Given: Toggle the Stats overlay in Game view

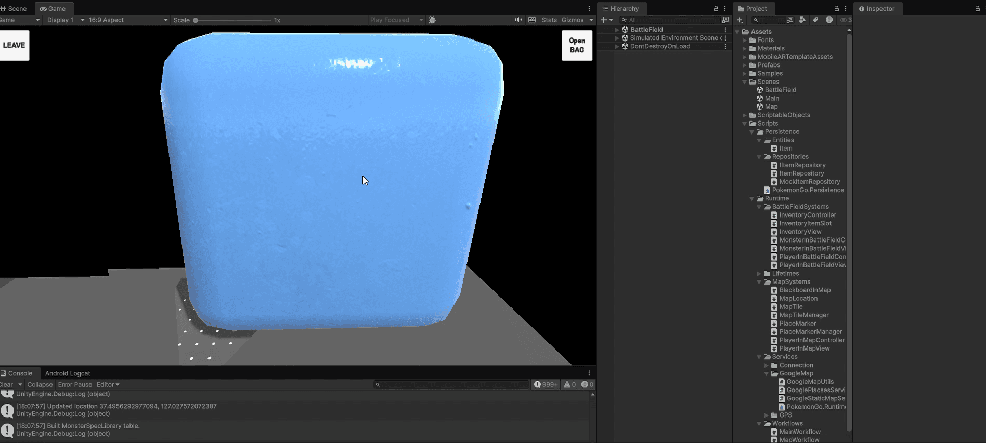Looking at the screenshot, I should (549, 20).
